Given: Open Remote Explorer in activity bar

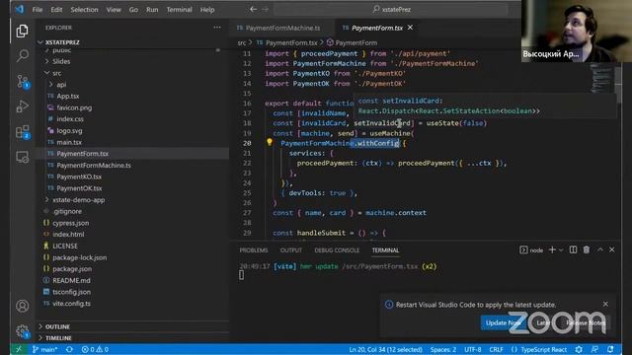Looking at the screenshot, I should (22, 157).
